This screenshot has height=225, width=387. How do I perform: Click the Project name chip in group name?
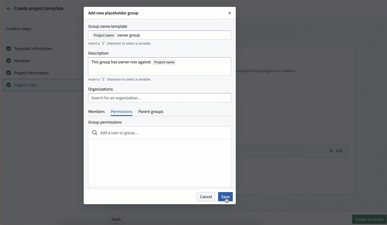pos(104,35)
